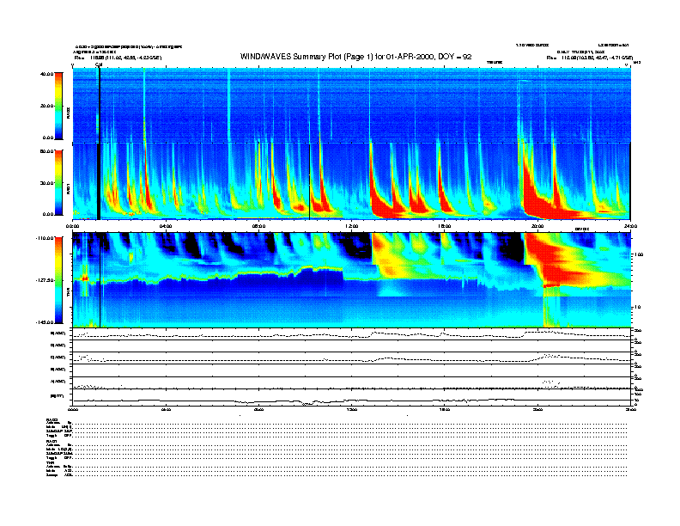
Task: Click the RAD1 header in bottom status listing
Action: tap(52, 442)
